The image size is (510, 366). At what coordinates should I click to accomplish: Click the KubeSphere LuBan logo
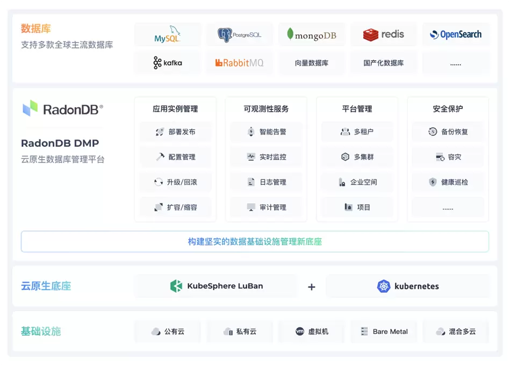click(x=176, y=286)
